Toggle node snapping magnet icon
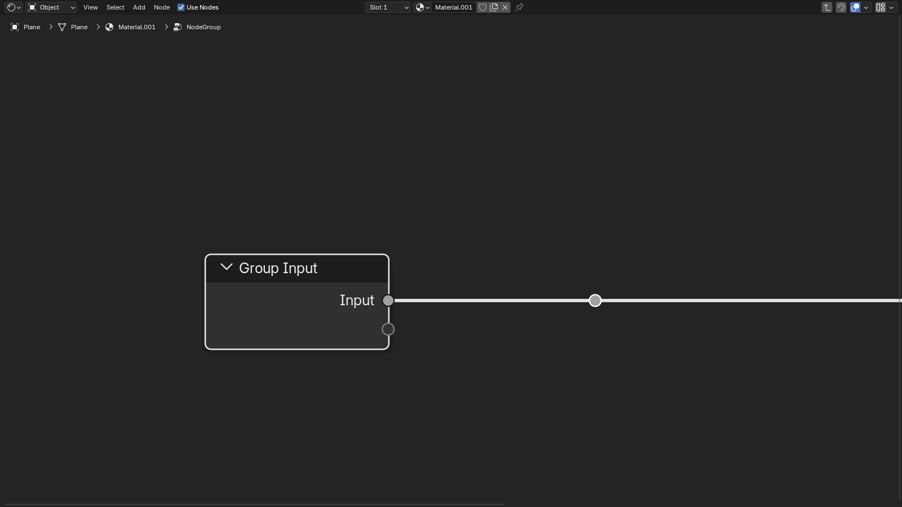This screenshot has width=902, height=507. tap(841, 7)
